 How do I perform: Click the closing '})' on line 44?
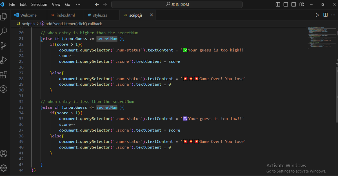[34, 170]
